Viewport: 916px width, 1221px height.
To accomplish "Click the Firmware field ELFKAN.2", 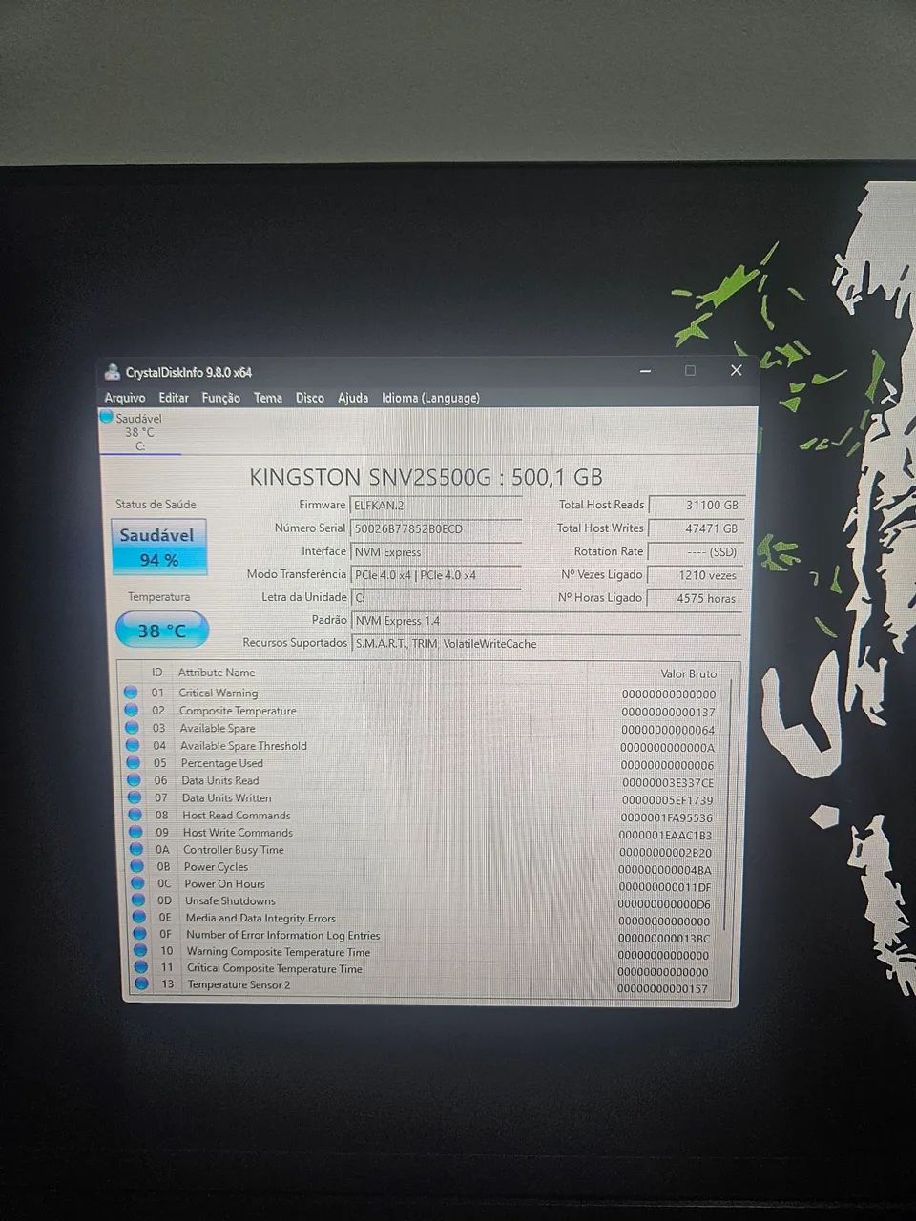I will pos(436,505).
